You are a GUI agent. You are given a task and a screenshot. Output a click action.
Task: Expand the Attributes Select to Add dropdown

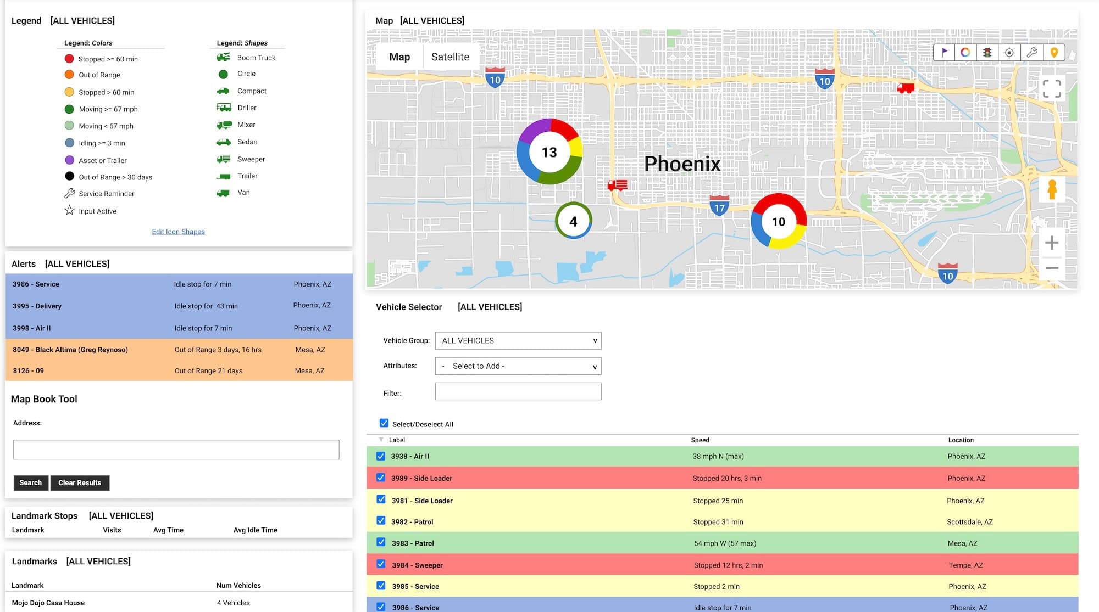518,366
